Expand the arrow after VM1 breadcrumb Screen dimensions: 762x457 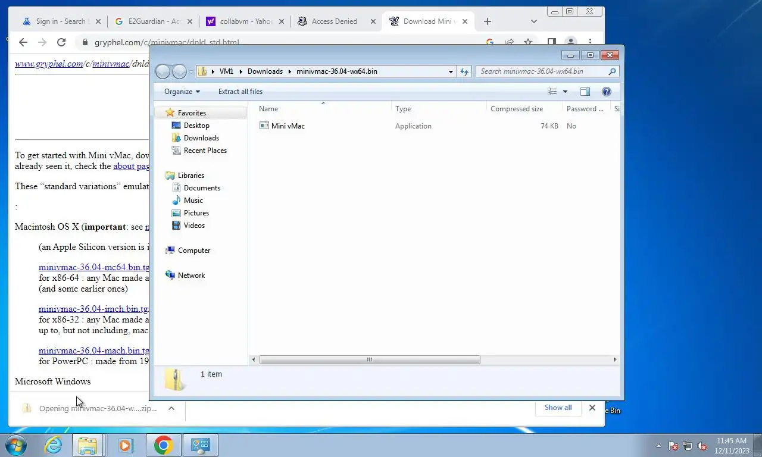tap(241, 71)
